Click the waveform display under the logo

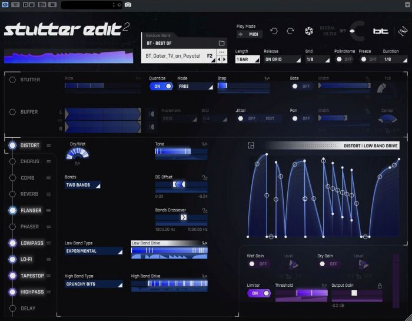[68, 57]
